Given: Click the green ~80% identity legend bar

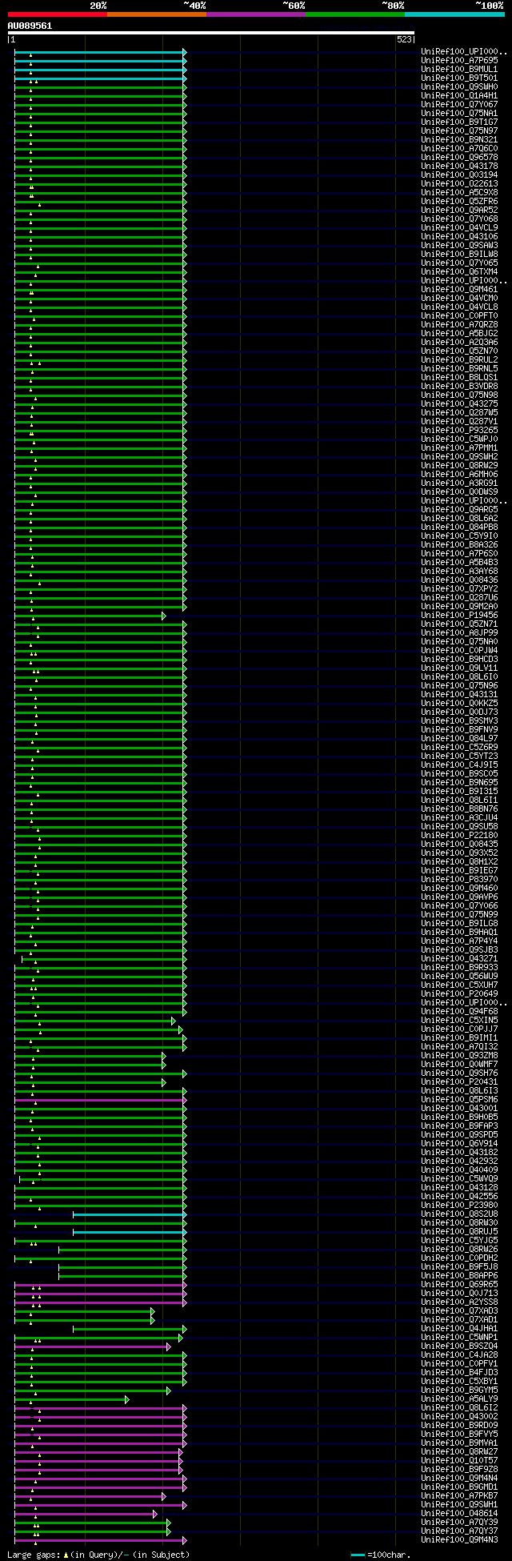Looking at the screenshot, I should coord(355,14).
